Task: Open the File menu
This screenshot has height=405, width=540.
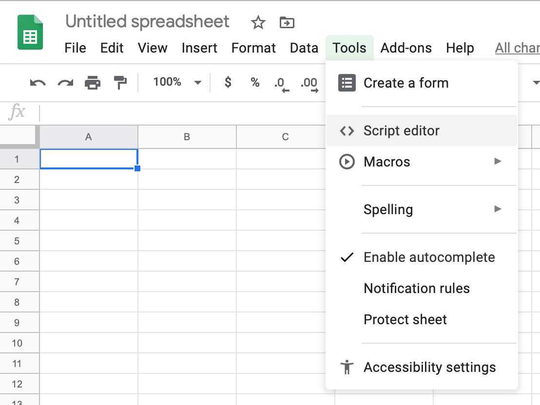Action: tap(75, 48)
